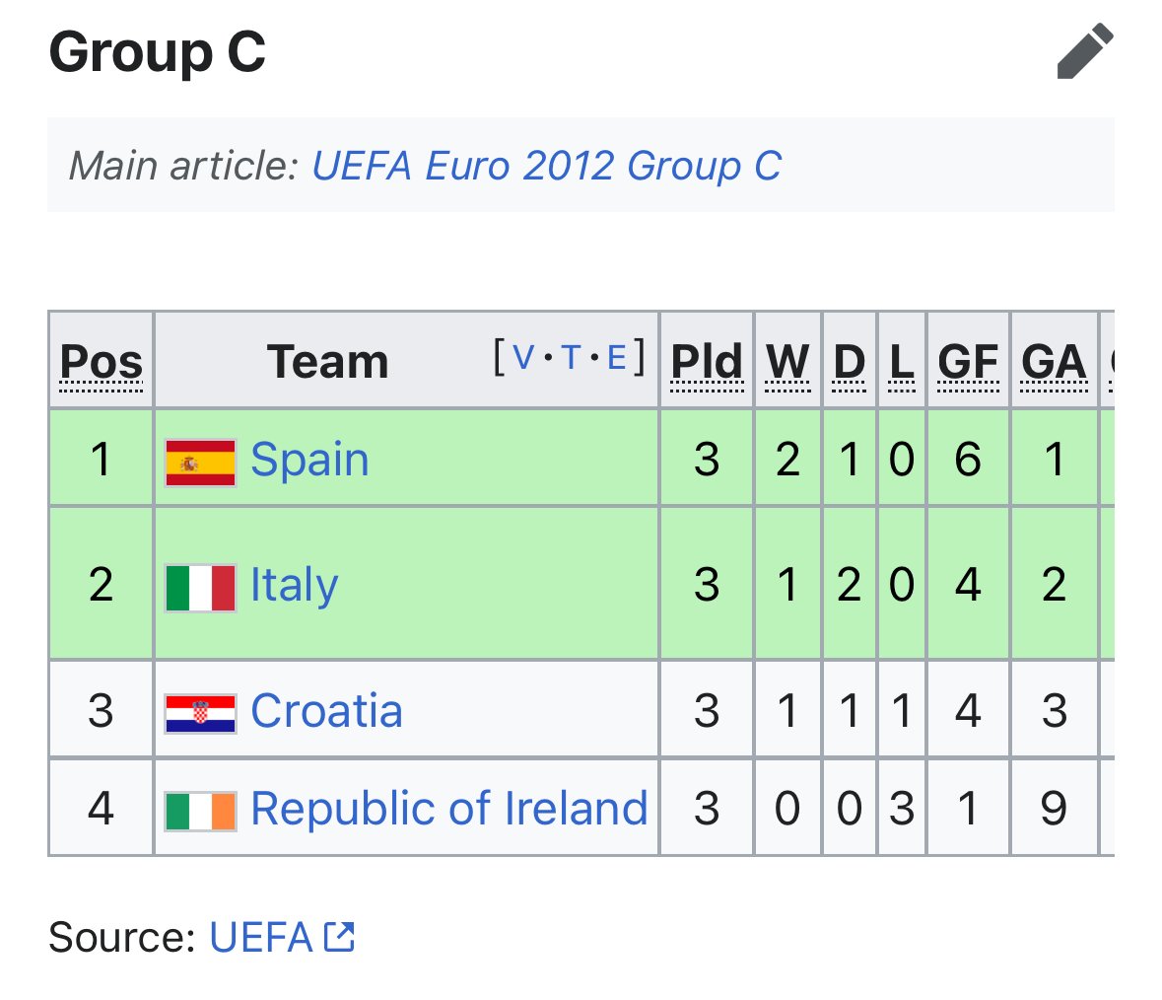Click the W column header
Viewport: 1162px width, 1000px height.
click(787, 362)
